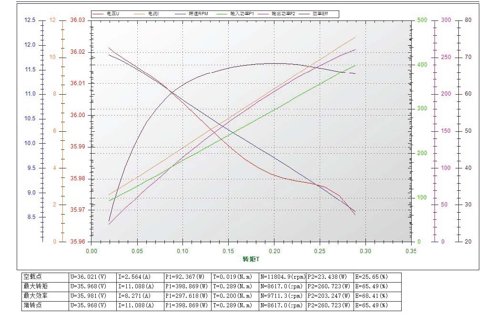Click the 输出功率P2 legend entry
The width and height of the screenshot is (496, 314).
[x=283, y=14]
